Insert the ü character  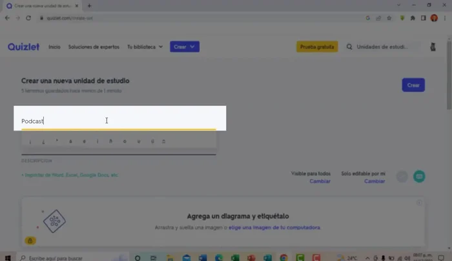click(x=152, y=141)
